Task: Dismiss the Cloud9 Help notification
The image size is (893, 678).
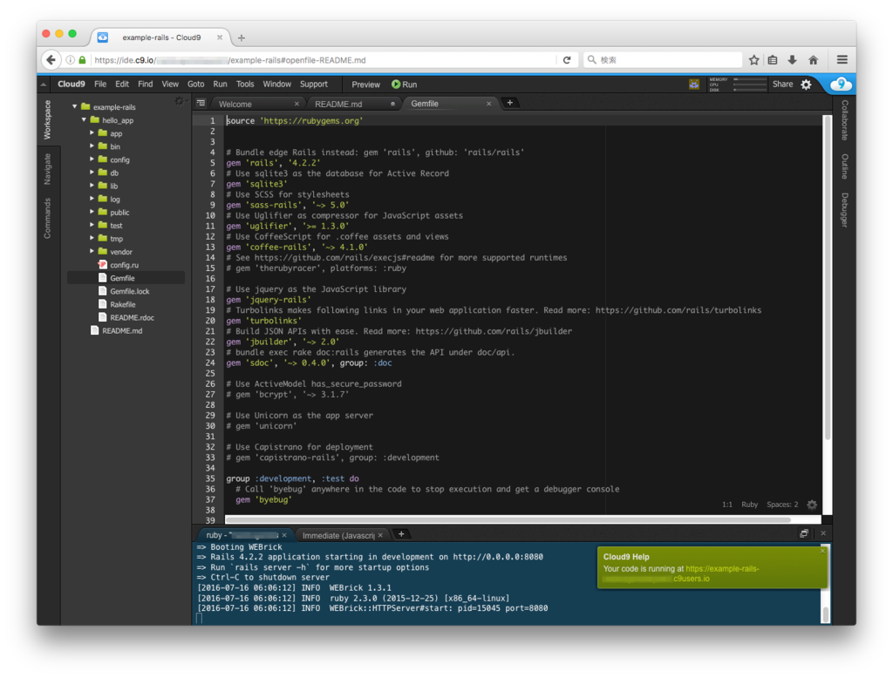Action: [822, 551]
